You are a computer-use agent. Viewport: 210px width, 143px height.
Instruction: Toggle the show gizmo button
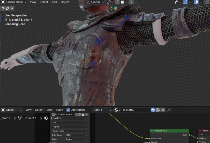pos(185,2)
